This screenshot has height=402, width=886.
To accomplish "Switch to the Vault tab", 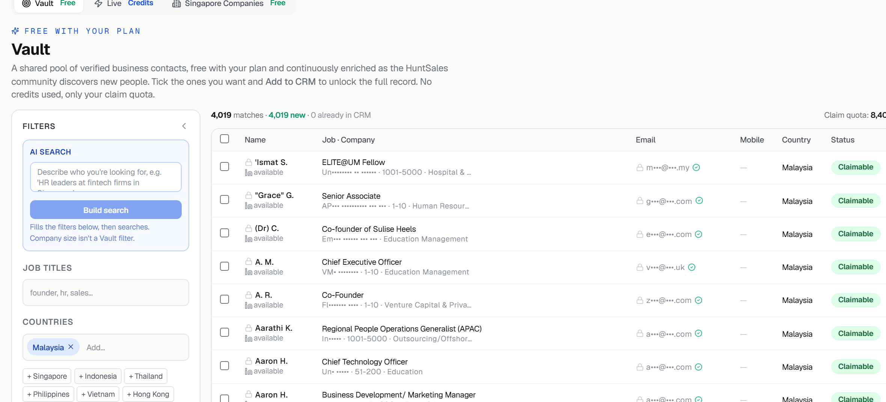I will (x=48, y=4).
